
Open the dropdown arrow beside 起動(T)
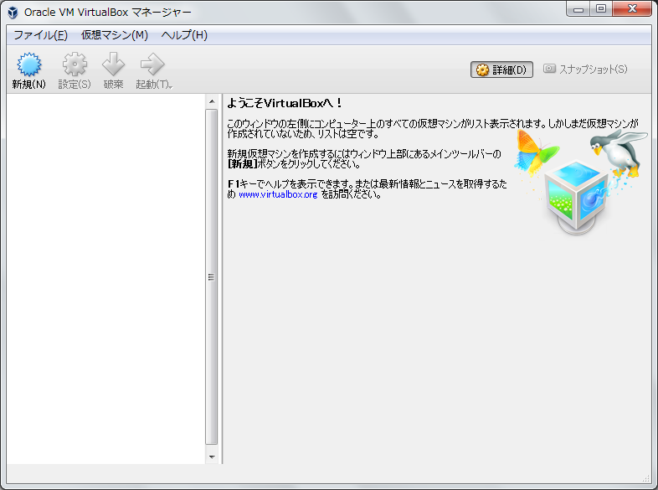pyautogui.click(x=170, y=87)
